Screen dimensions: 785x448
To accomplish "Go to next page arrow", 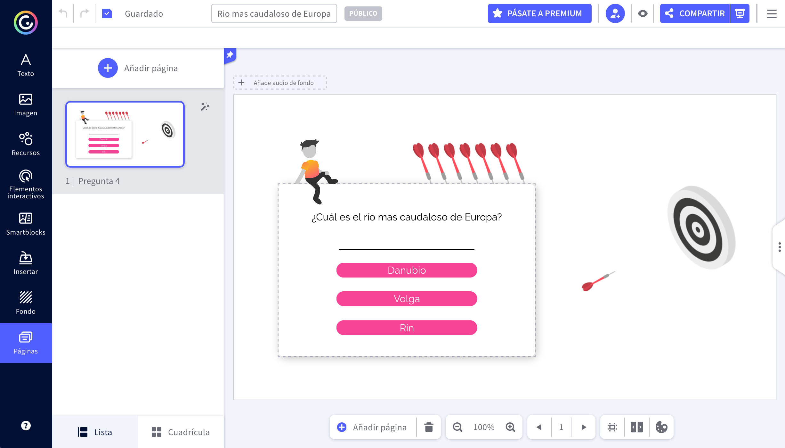I will coord(584,427).
